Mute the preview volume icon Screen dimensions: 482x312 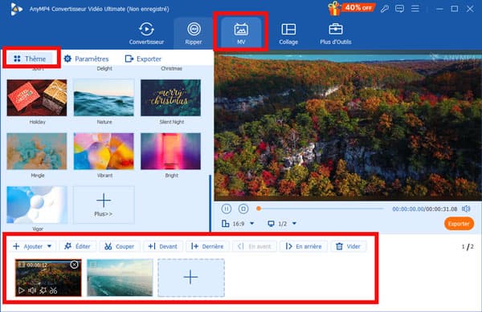466,209
